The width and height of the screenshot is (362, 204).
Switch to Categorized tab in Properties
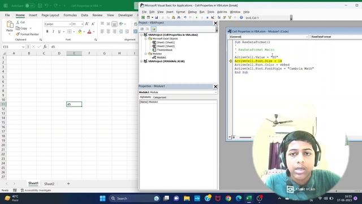[160, 97]
